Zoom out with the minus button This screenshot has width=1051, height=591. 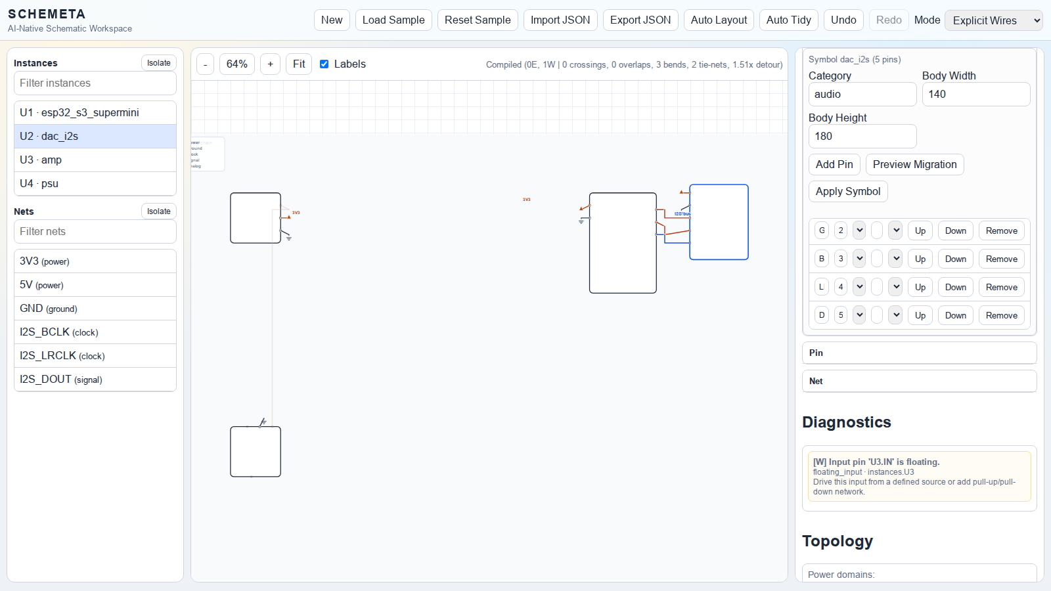click(x=205, y=64)
